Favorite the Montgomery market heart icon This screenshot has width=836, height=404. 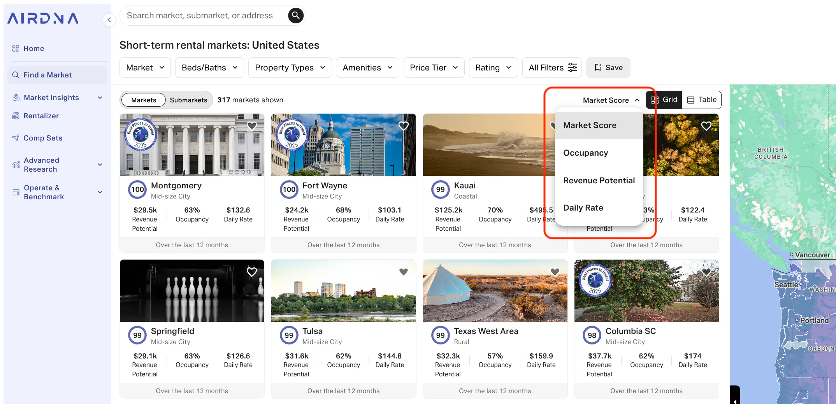click(x=252, y=126)
